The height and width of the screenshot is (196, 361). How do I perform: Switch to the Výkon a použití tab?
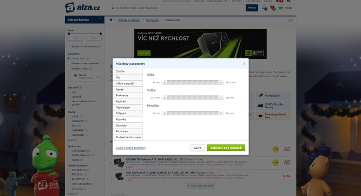[128, 84]
